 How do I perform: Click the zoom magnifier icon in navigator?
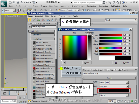tap(122, 101)
